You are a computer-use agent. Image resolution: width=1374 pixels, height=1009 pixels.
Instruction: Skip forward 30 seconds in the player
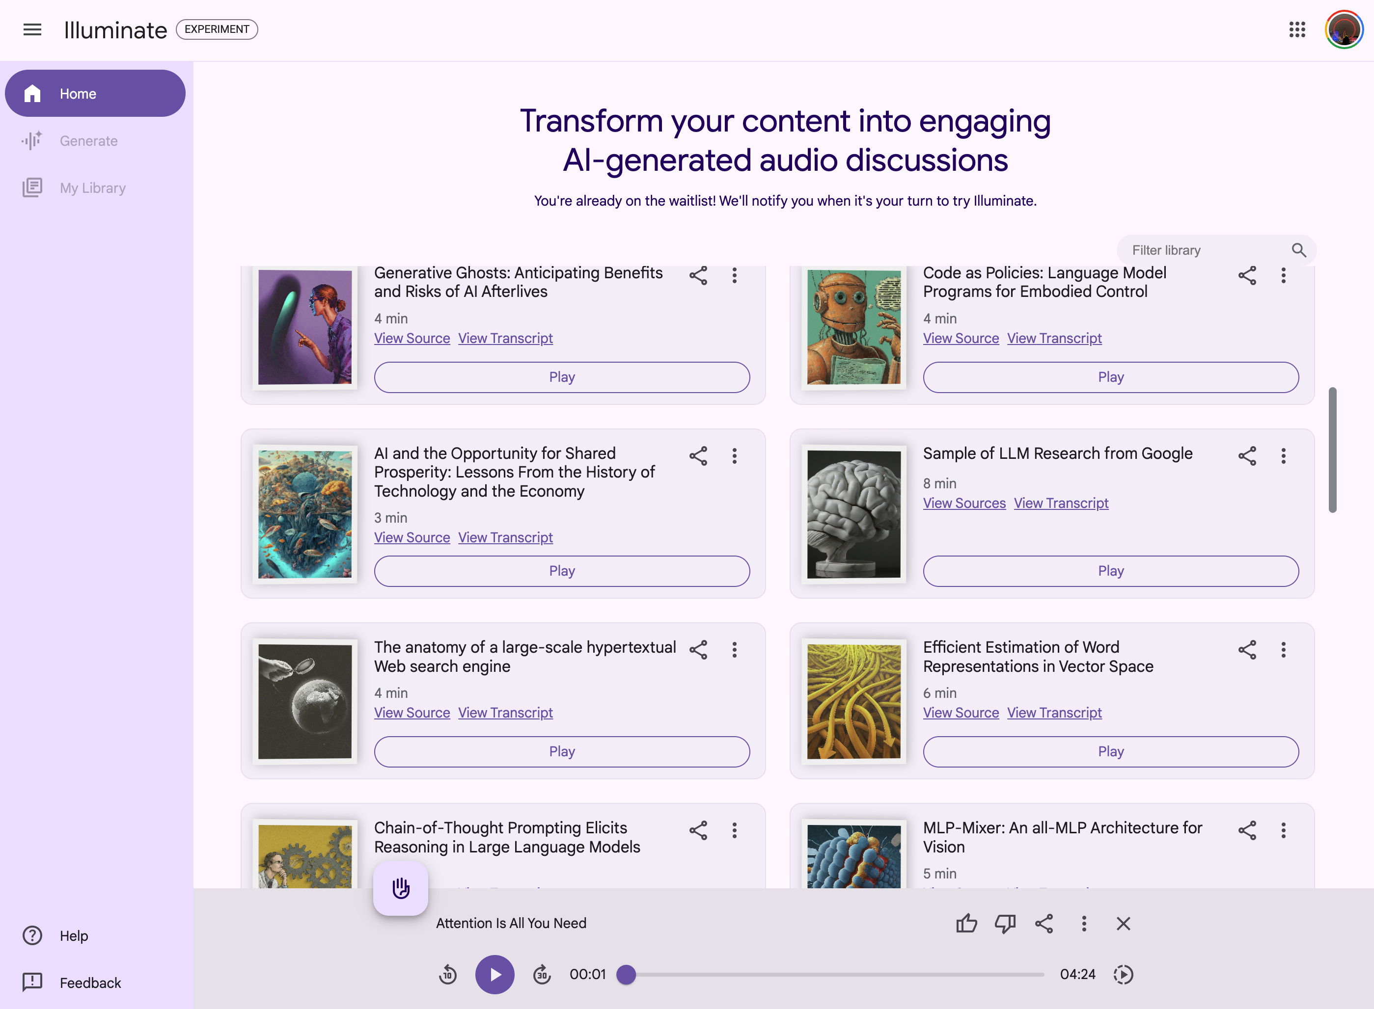542,975
